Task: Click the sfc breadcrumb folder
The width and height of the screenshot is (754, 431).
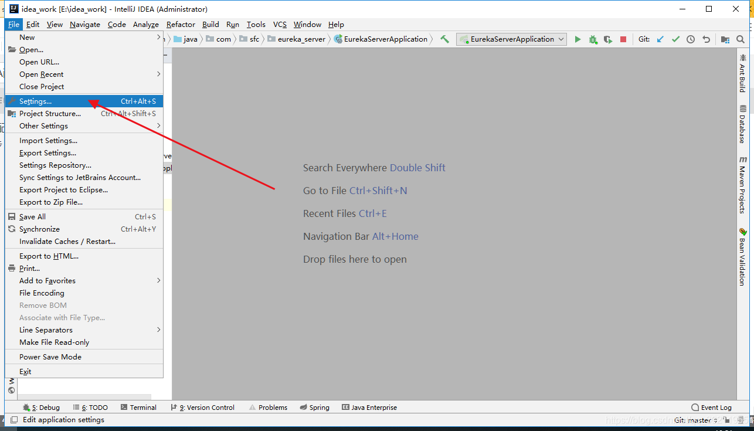Action: tap(249, 39)
